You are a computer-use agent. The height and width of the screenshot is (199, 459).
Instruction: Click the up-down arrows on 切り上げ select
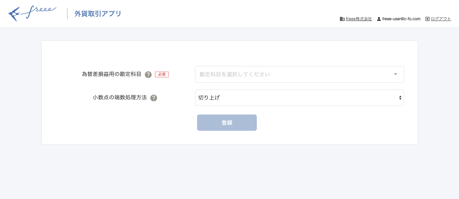pyautogui.click(x=400, y=98)
